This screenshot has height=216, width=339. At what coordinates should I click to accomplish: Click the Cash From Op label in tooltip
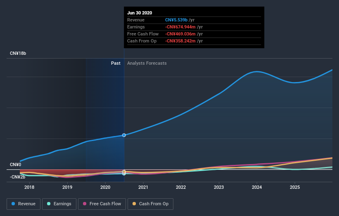click(x=142, y=41)
